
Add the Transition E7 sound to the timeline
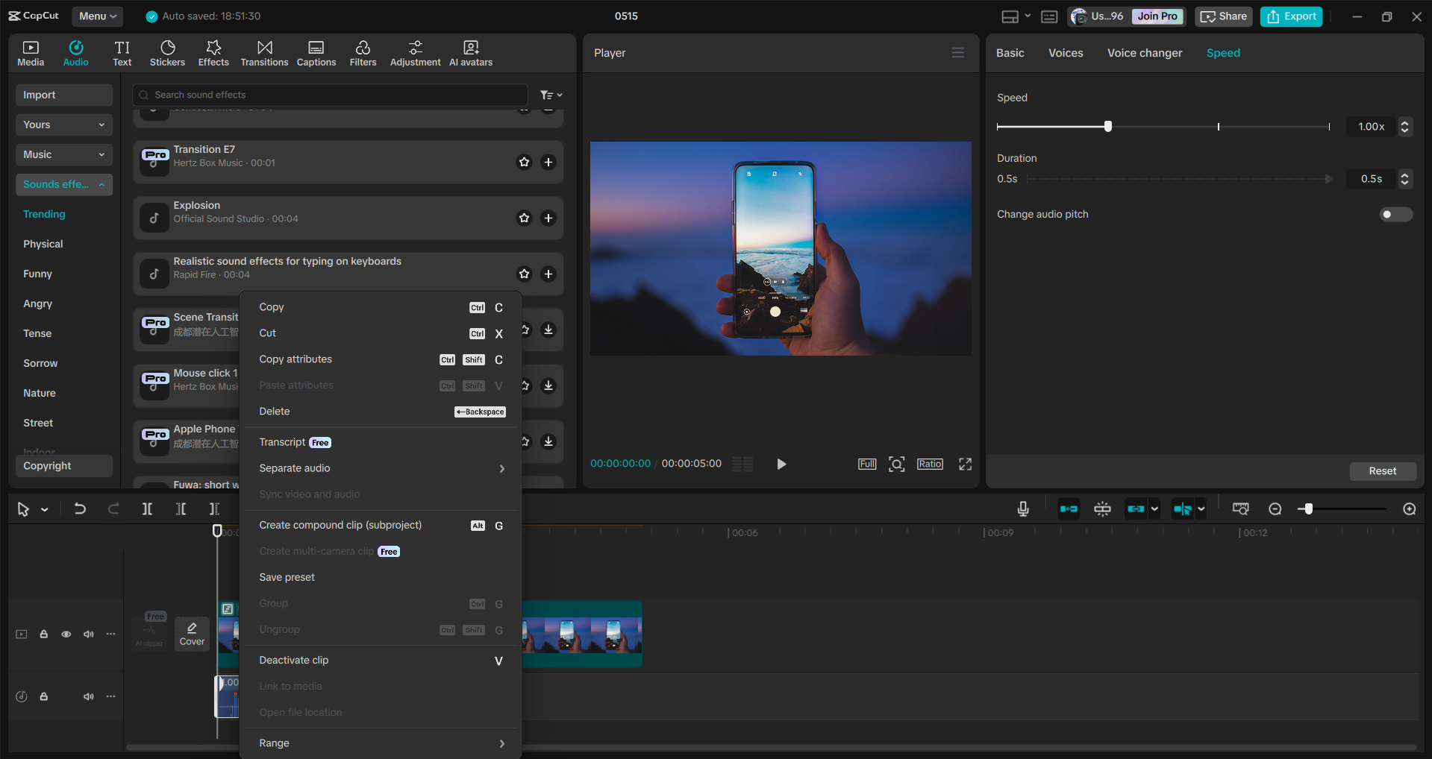click(548, 162)
